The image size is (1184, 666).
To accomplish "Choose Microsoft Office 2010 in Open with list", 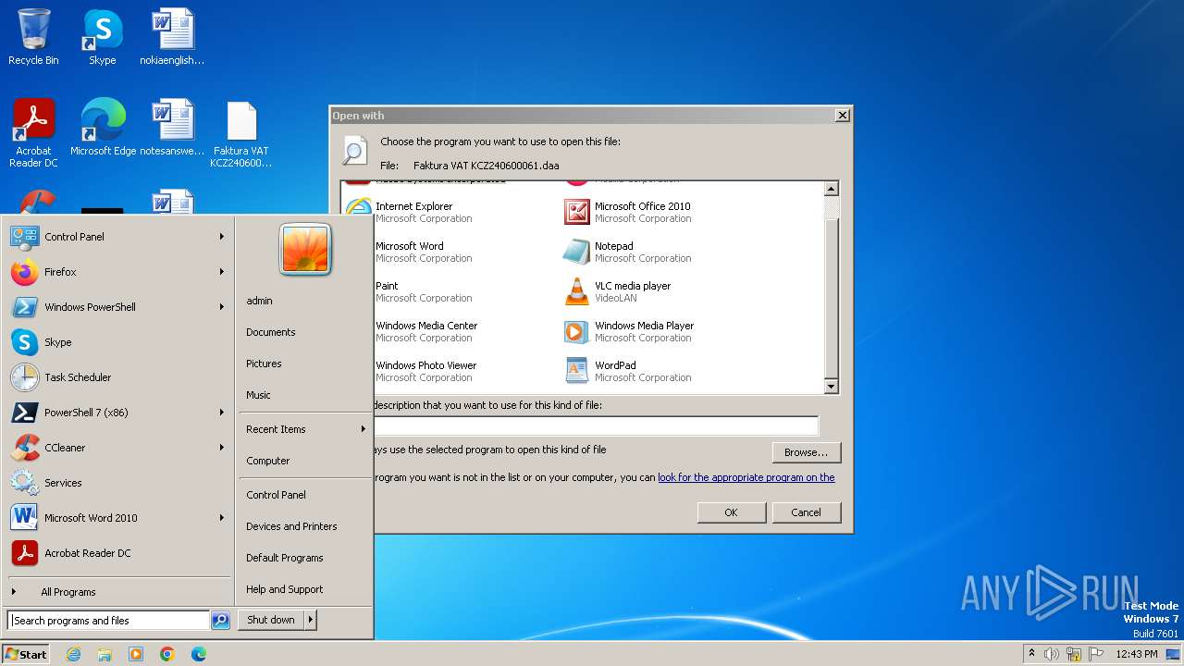I will tap(628, 212).
